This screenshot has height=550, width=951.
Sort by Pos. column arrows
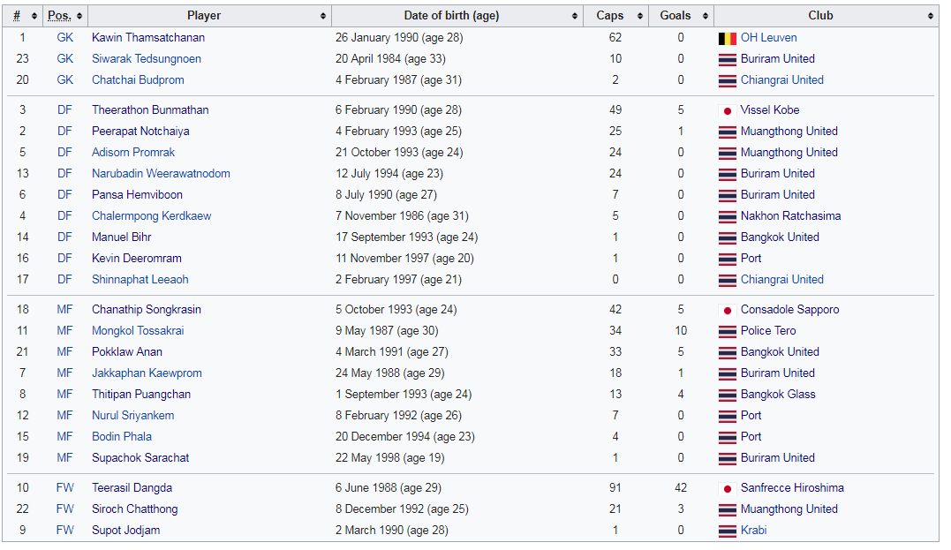79,17
